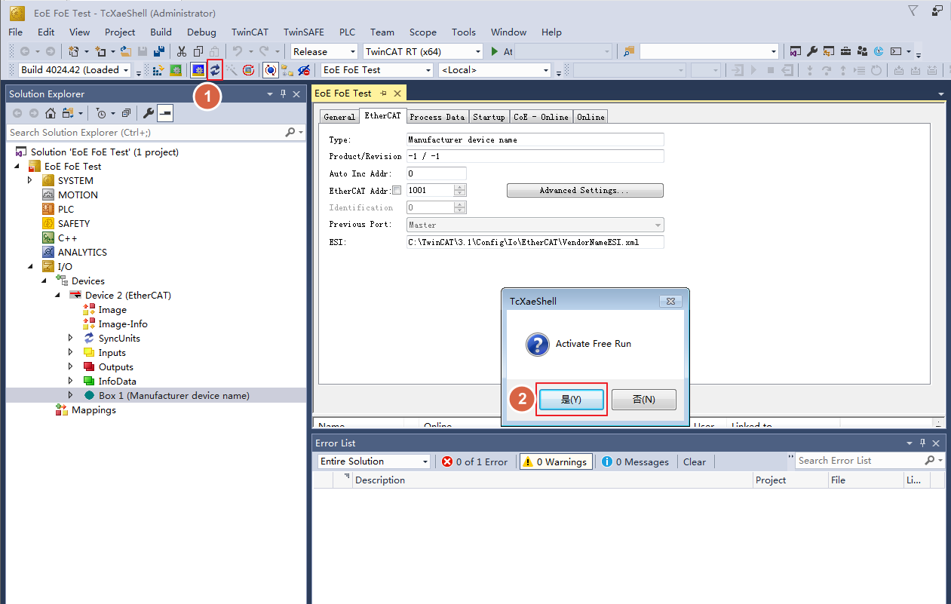Click the Notifications flag icon in title bar
The height and width of the screenshot is (604, 951).
[x=913, y=11]
